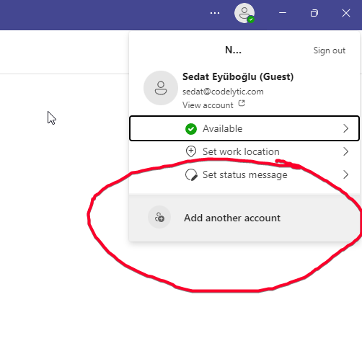The height and width of the screenshot is (341, 362).
Task: Click the Sign out link
Action: pyautogui.click(x=330, y=50)
